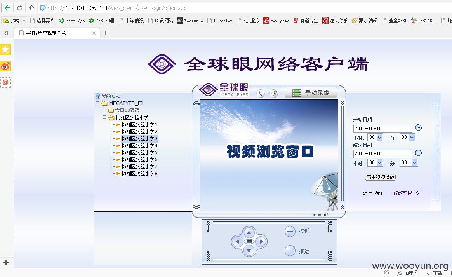Click the end date input field

pos(383,154)
